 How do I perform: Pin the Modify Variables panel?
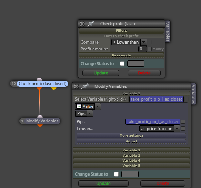click(84, 86)
